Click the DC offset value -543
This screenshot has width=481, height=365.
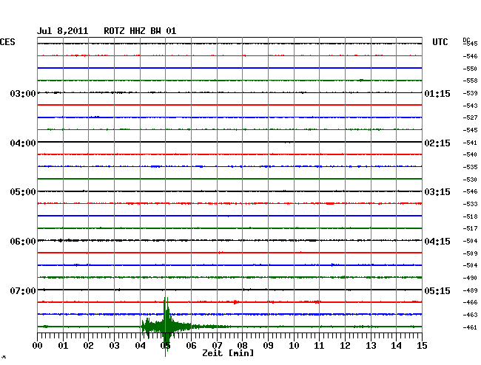pyautogui.click(x=470, y=106)
